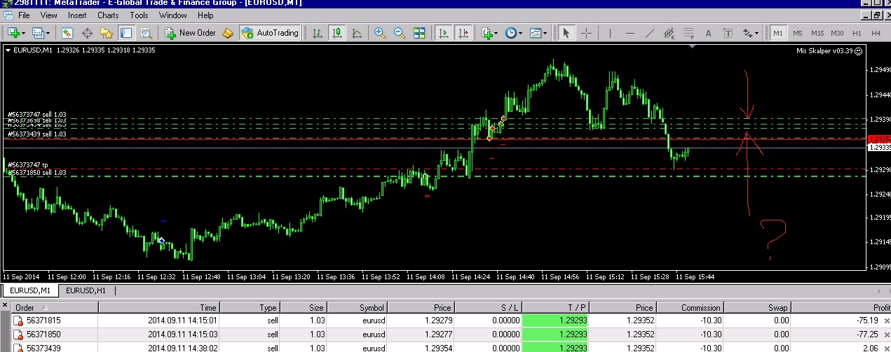Open the File menu

(x=23, y=15)
